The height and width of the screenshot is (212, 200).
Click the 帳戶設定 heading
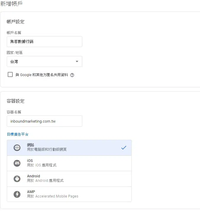pyautogui.click(x=16, y=22)
